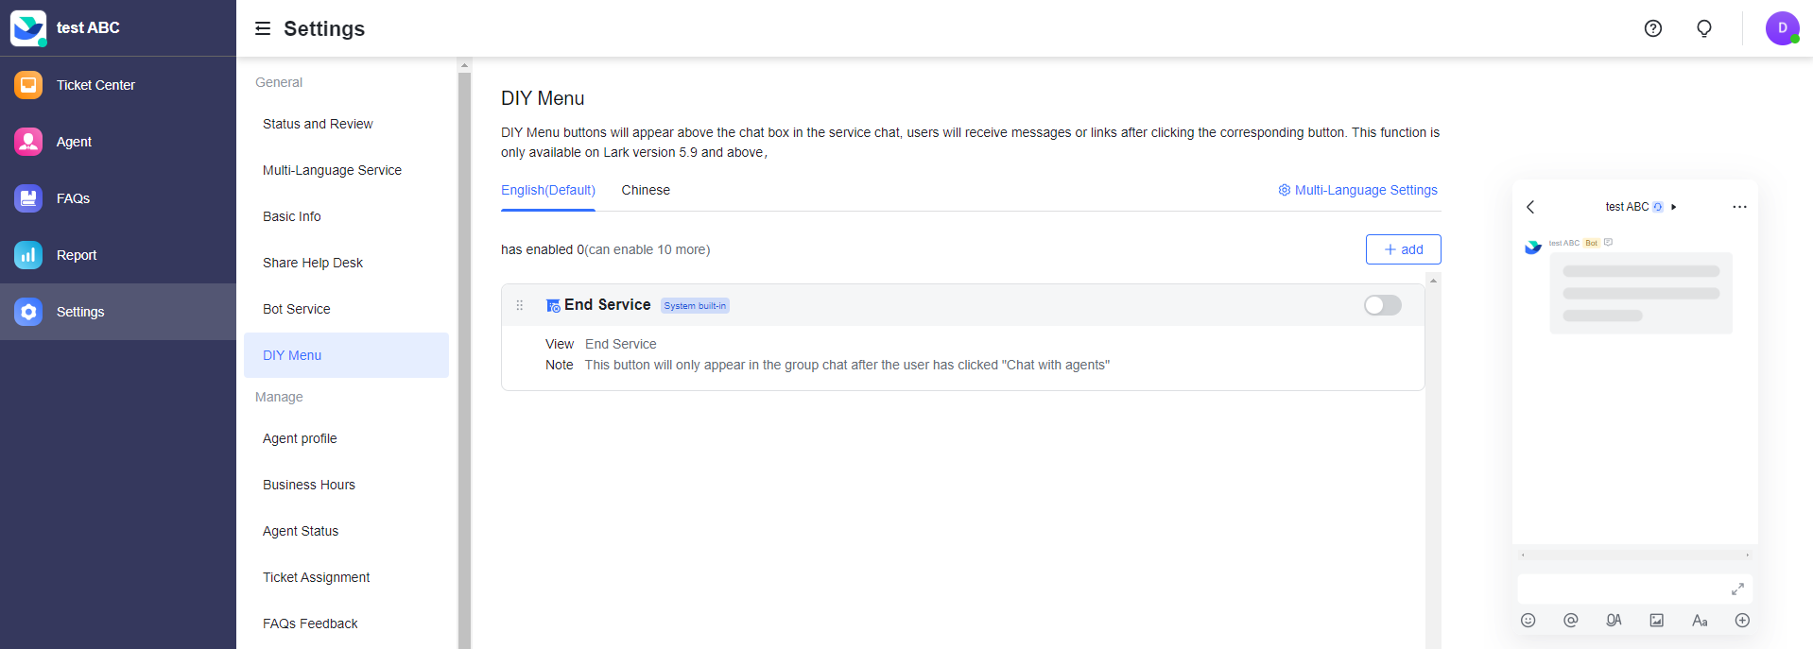Open Multi-Language Service settings

(x=346, y=170)
